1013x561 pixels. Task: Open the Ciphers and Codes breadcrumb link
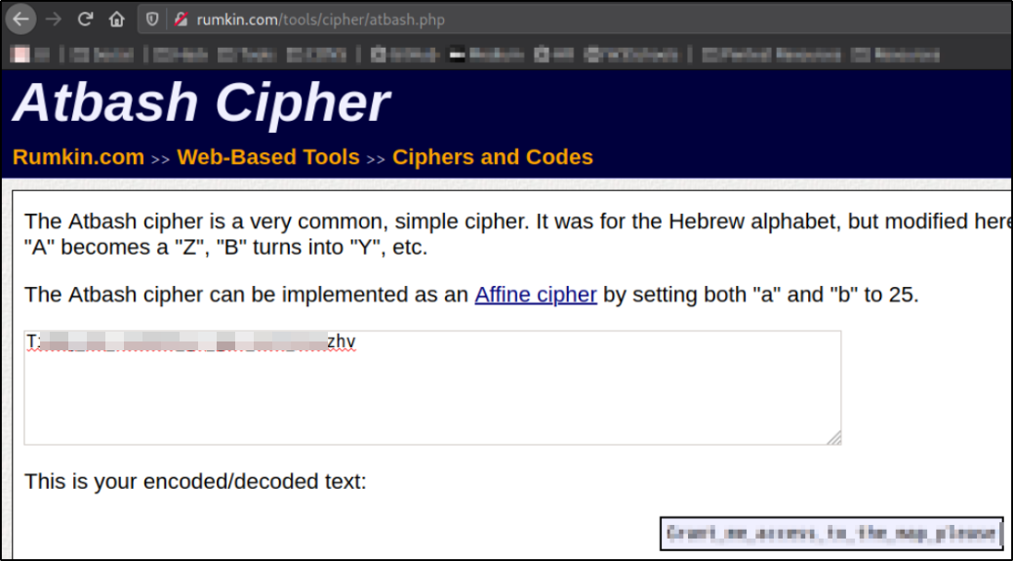pyautogui.click(x=492, y=157)
